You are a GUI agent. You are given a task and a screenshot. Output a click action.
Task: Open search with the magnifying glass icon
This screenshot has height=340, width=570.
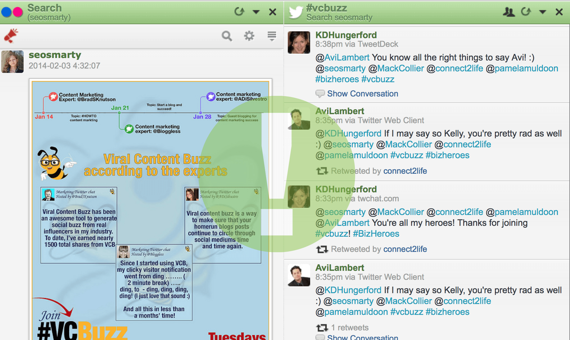pyautogui.click(x=227, y=36)
